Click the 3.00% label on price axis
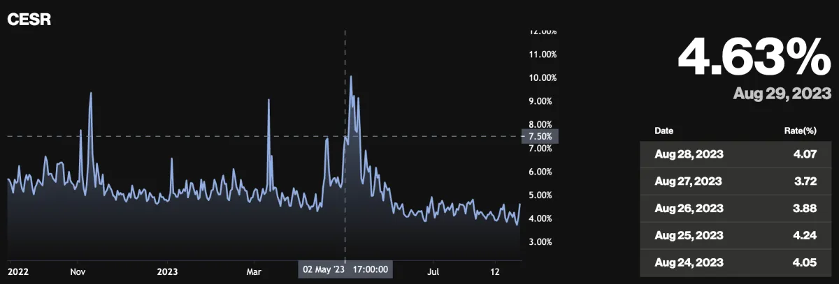Viewport: 839px width, 284px height. pos(543,242)
